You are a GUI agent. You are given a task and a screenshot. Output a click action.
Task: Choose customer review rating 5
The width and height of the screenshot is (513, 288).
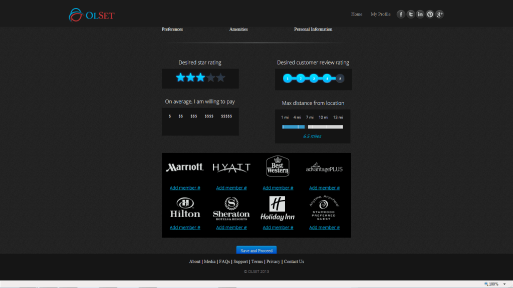[340, 78]
